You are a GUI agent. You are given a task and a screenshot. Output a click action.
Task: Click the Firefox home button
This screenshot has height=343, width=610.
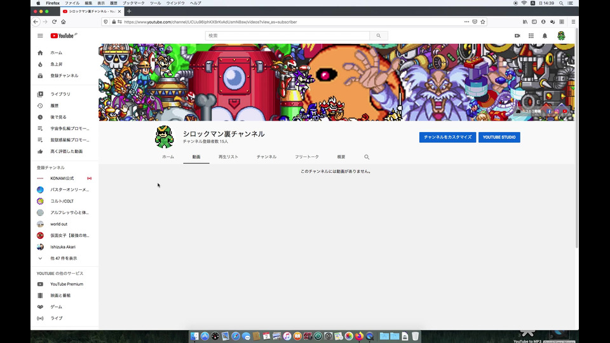(64, 22)
